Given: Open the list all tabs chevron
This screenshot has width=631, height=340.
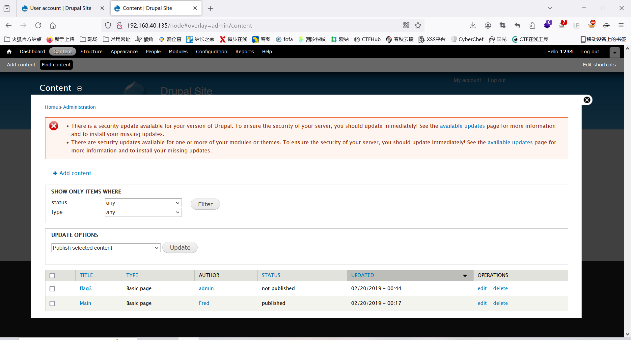Looking at the screenshot, I should (550, 8).
